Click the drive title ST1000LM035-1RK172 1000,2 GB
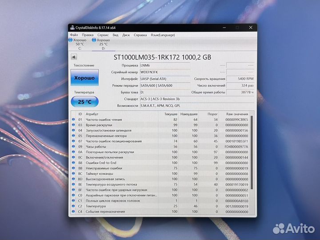 click(x=162, y=57)
